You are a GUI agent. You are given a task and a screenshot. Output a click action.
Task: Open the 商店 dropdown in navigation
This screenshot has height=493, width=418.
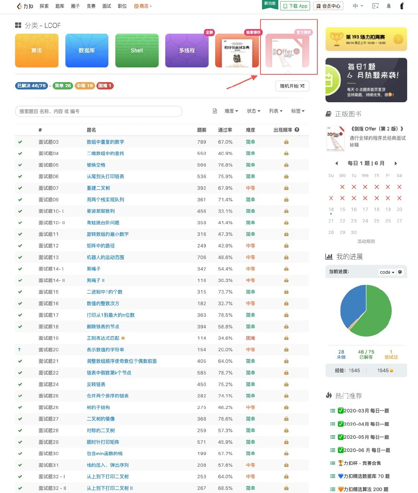[143, 6]
